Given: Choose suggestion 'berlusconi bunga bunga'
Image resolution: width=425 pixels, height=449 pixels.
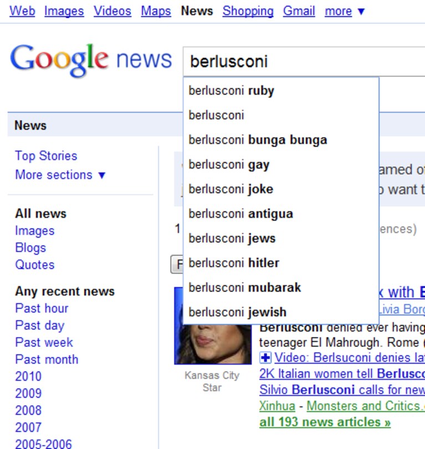Looking at the screenshot, I should 281,140.
